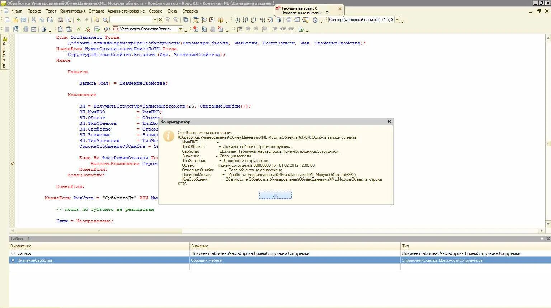This screenshot has width=551, height=308.
Task: Run syntax check icon with green checkmark
Action: tap(97, 29)
